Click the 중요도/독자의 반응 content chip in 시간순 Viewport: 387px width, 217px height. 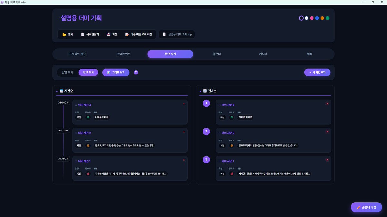[124, 145]
